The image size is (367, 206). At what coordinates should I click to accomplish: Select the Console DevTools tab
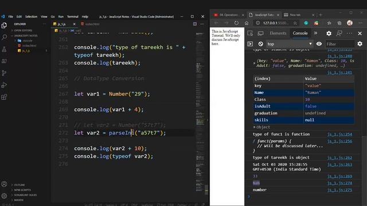click(300, 33)
